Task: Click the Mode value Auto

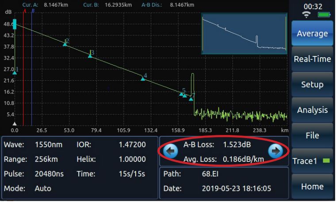Action: click(43, 188)
